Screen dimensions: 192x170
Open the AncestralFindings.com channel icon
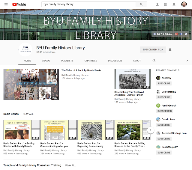tap(158, 133)
